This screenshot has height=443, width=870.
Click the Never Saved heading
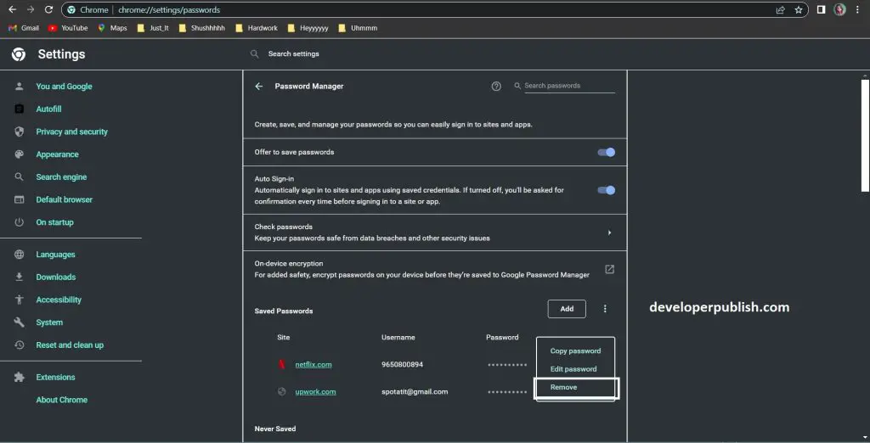(x=275, y=429)
